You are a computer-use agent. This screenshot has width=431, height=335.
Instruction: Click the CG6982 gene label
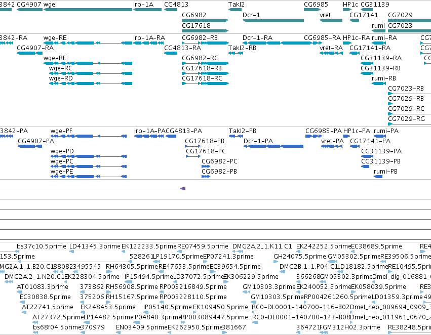tap(194, 15)
